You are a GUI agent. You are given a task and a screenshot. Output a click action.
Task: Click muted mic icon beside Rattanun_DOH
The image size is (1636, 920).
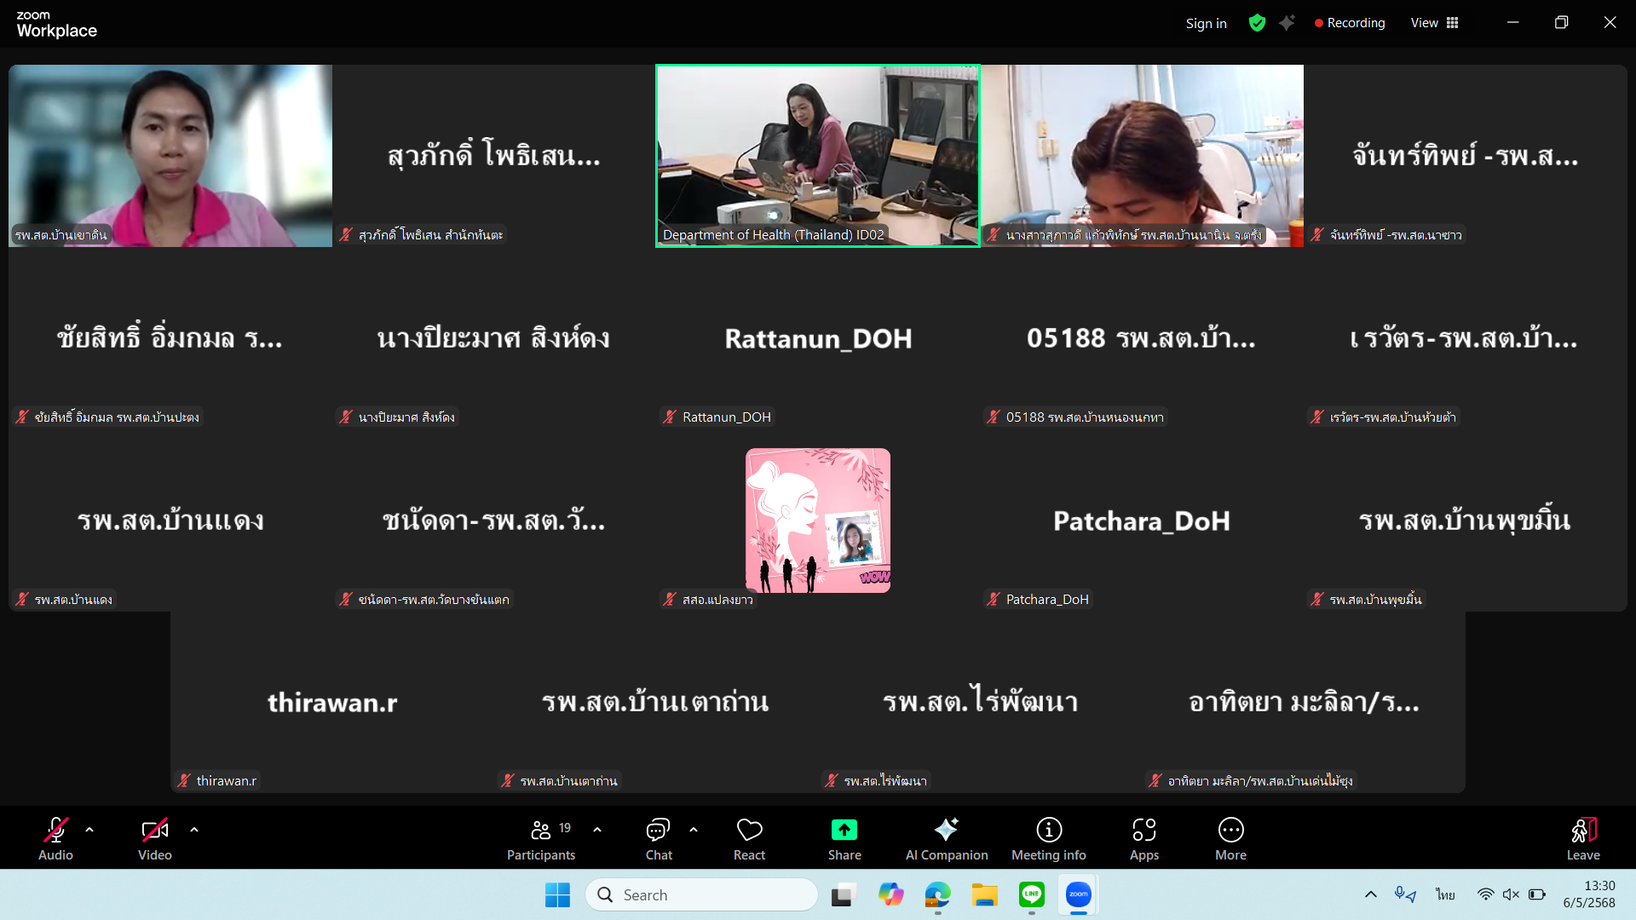(x=670, y=417)
